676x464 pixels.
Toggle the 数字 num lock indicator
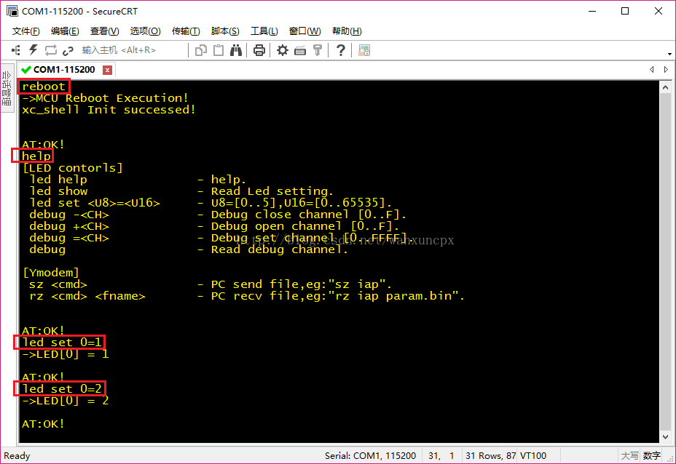click(x=651, y=456)
